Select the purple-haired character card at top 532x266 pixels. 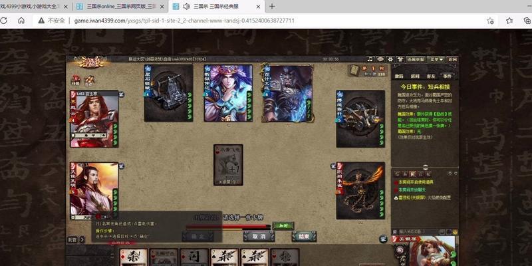point(228,93)
